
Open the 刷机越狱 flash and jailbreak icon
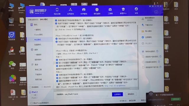97,10
